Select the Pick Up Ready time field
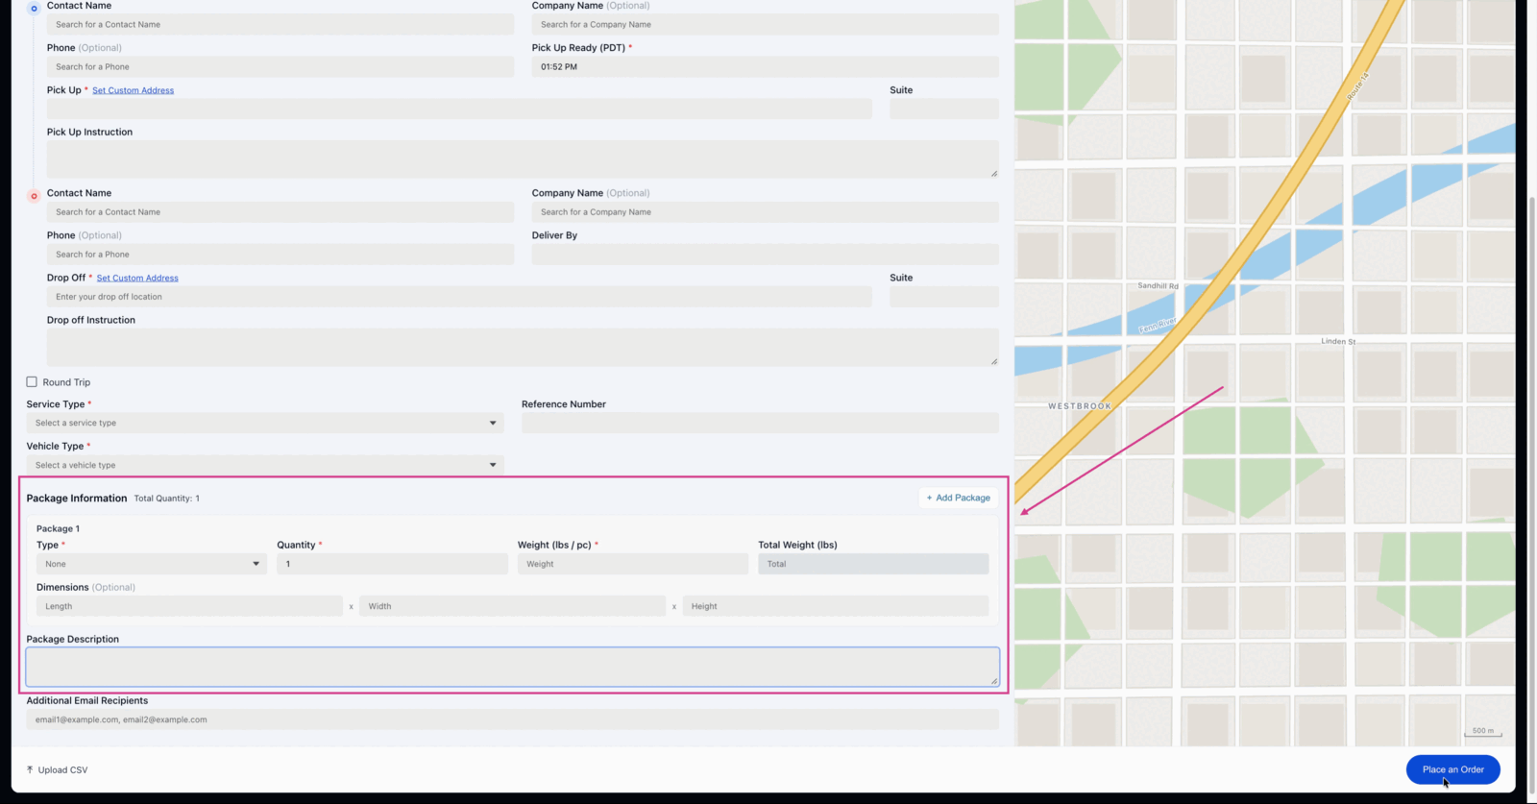Viewport: 1537px width, 804px height. (766, 66)
